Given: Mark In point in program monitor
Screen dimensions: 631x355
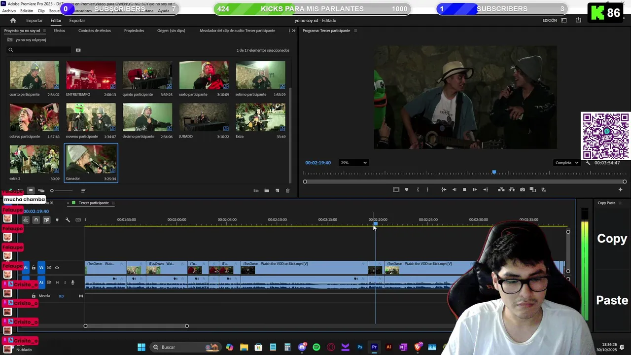Looking at the screenshot, I should pyautogui.click(x=418, y=190).
